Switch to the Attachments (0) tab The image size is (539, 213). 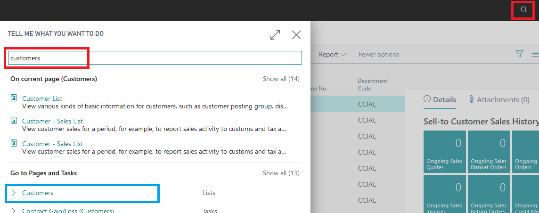point(499,100)
